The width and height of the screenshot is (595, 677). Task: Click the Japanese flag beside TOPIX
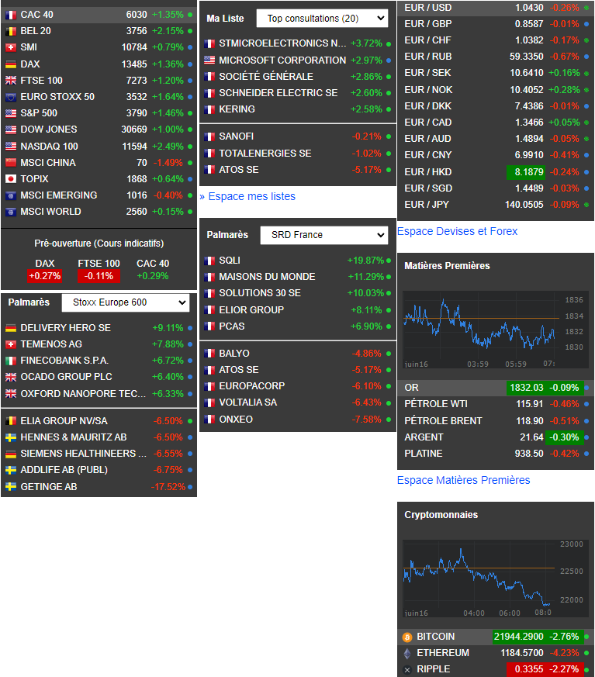point(11,178)
